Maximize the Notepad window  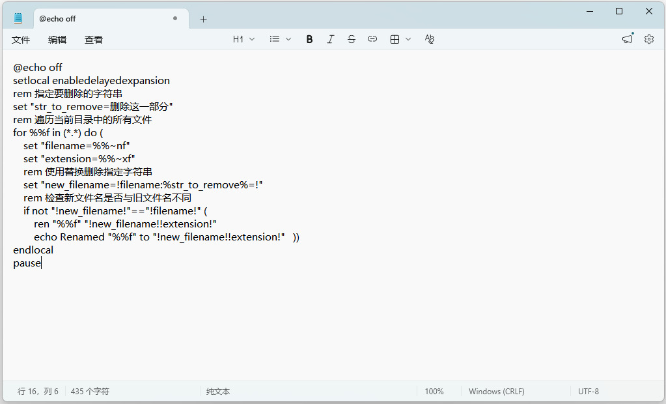pos(619,12)
